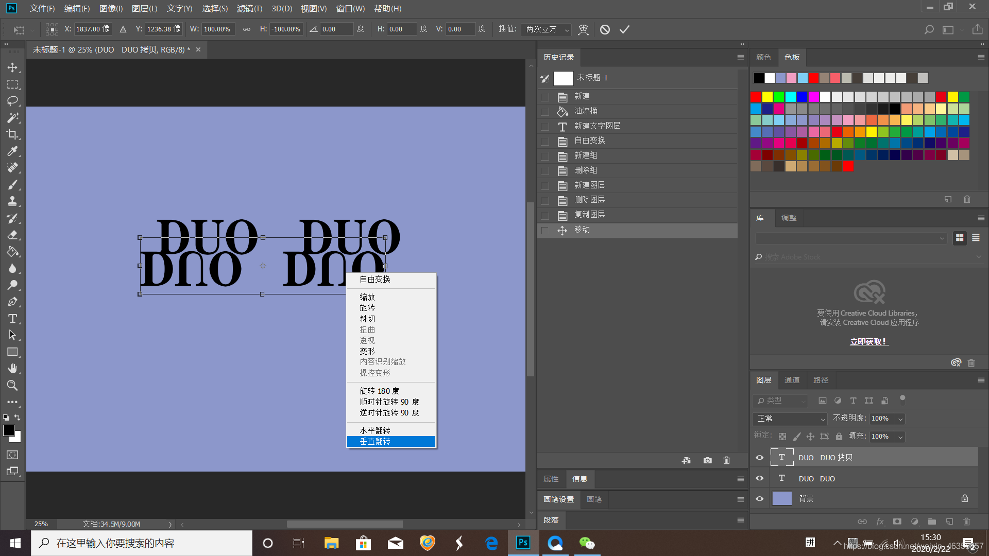The height and width of the screenshot is (556, 989).
Task: Expand the 不透明度 opacity dropdown arrow
Action: point(900,419)
